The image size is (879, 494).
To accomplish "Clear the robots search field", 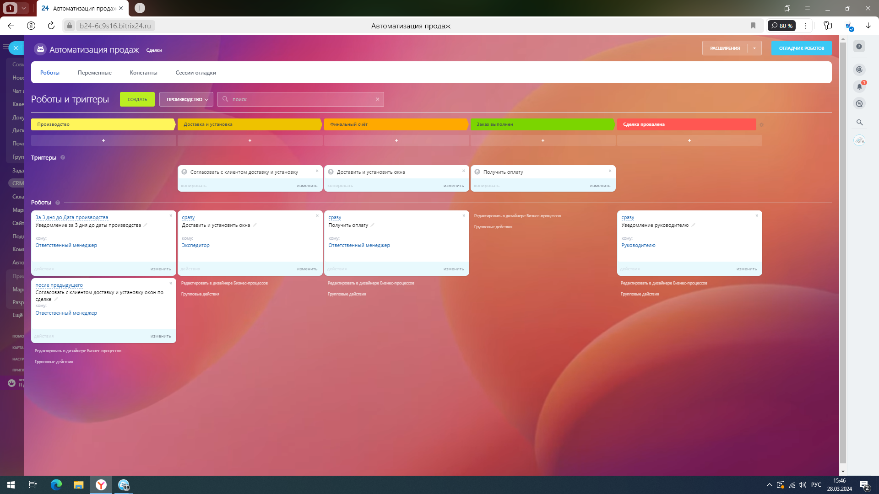I will [377, 99].
